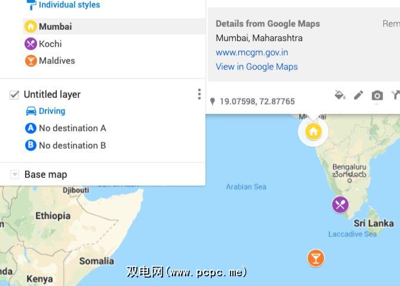Image resolution: width=400 pixels, height=286 pixels.
Task: Click orange cocktail icon next to Maldives
Action: click(30, 61)
